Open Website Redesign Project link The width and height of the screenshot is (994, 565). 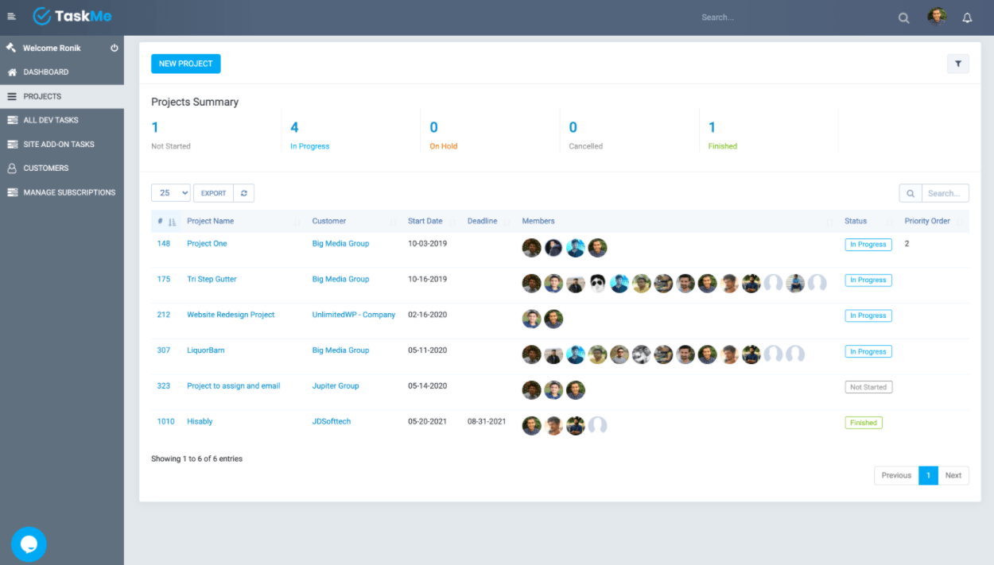pyautogui.click(x=231, y=315)
